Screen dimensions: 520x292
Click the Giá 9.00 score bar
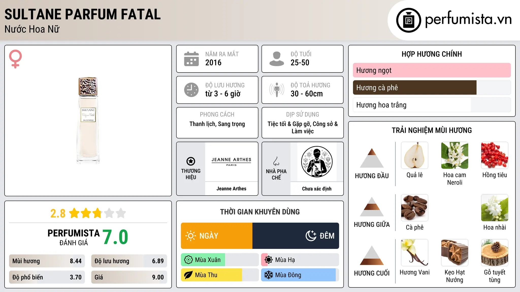click(129, 277)
